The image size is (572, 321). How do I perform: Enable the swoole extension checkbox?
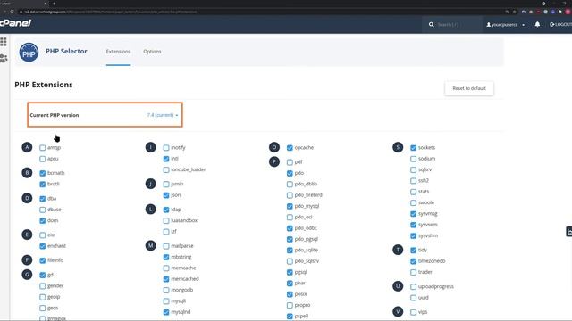pyautogui.click(x=413, y=203)
